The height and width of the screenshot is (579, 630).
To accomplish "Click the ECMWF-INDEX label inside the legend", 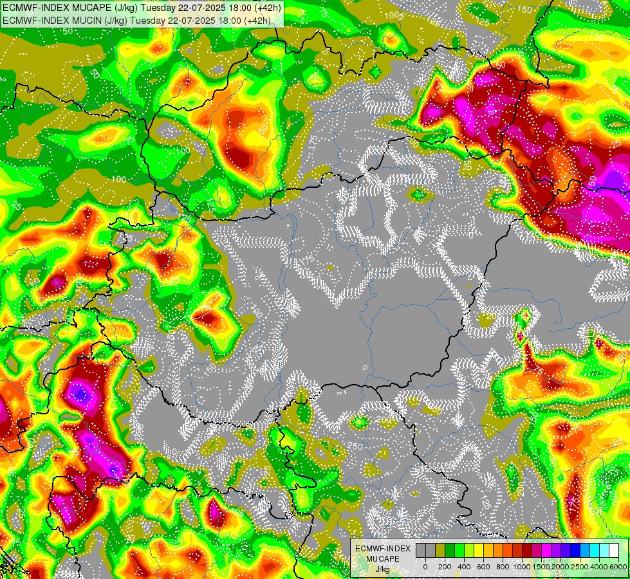I will coord(383,549).
